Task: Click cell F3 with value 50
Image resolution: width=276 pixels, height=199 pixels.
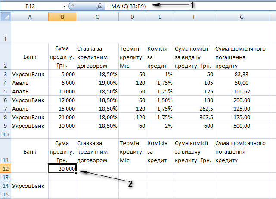Action: point(194,74)
